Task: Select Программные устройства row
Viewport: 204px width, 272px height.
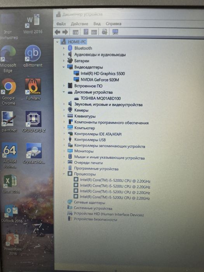Action: (x=96, y=169)
